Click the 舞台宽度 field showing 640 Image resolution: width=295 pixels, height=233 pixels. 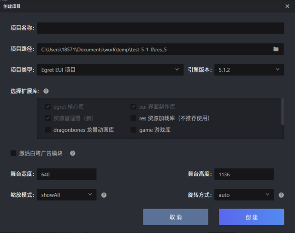coord(66,174)
